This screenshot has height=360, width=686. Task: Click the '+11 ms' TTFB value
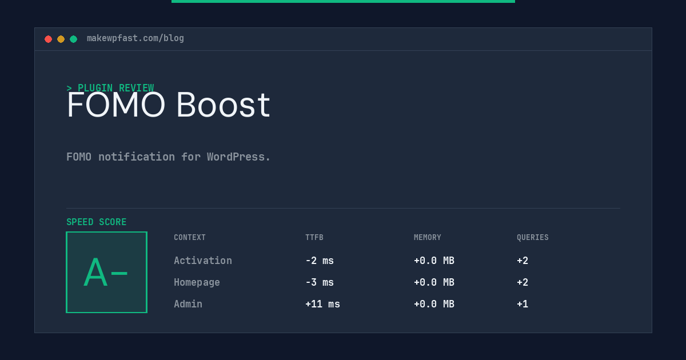coord(322,304)
